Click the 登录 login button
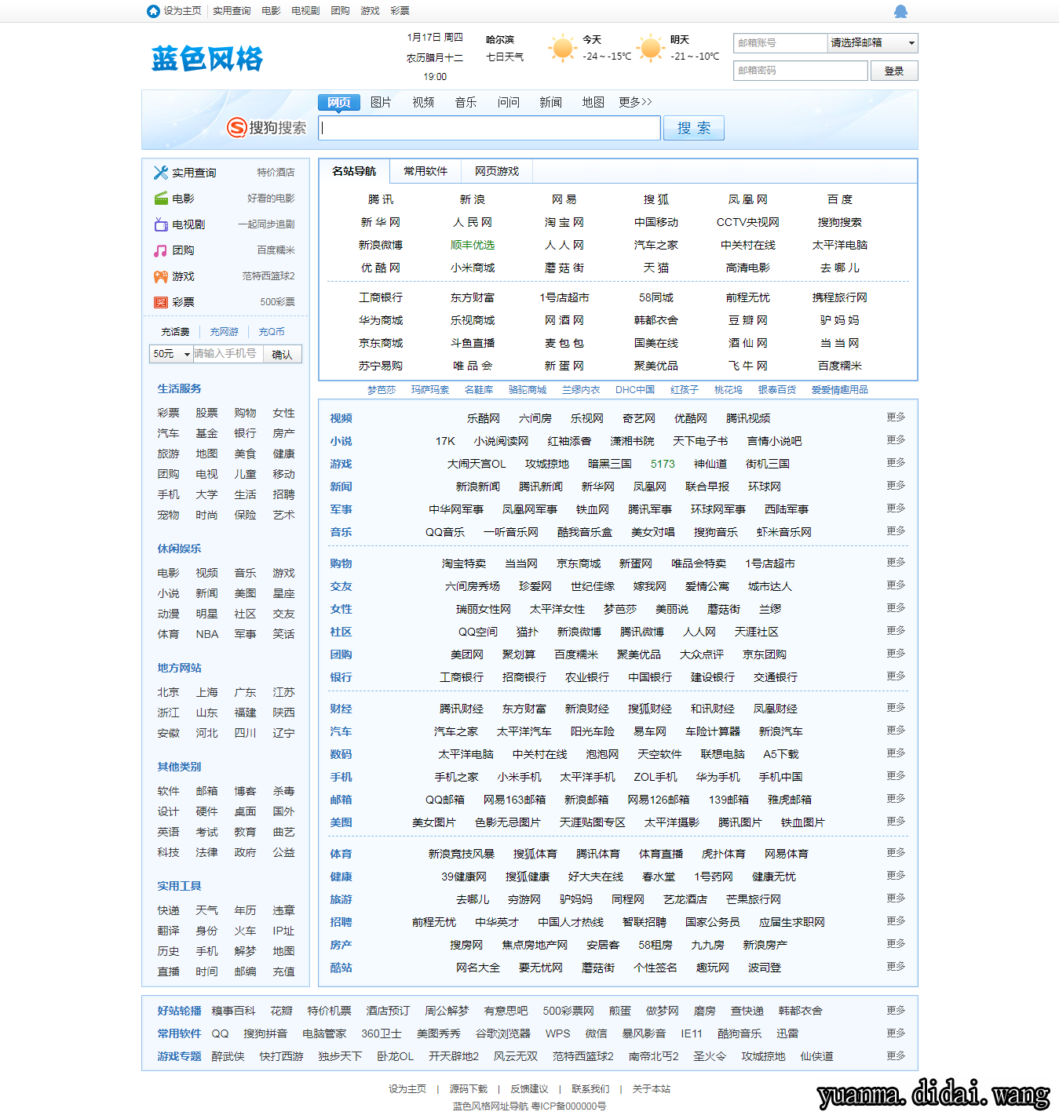 tap(894, 71)
